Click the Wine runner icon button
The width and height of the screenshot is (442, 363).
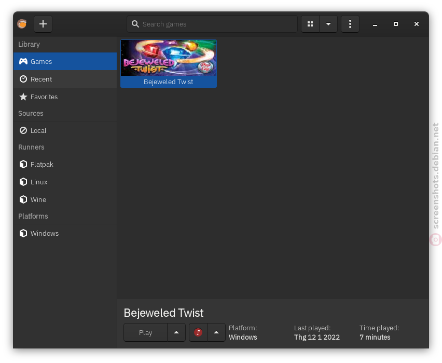coord(198,332)
